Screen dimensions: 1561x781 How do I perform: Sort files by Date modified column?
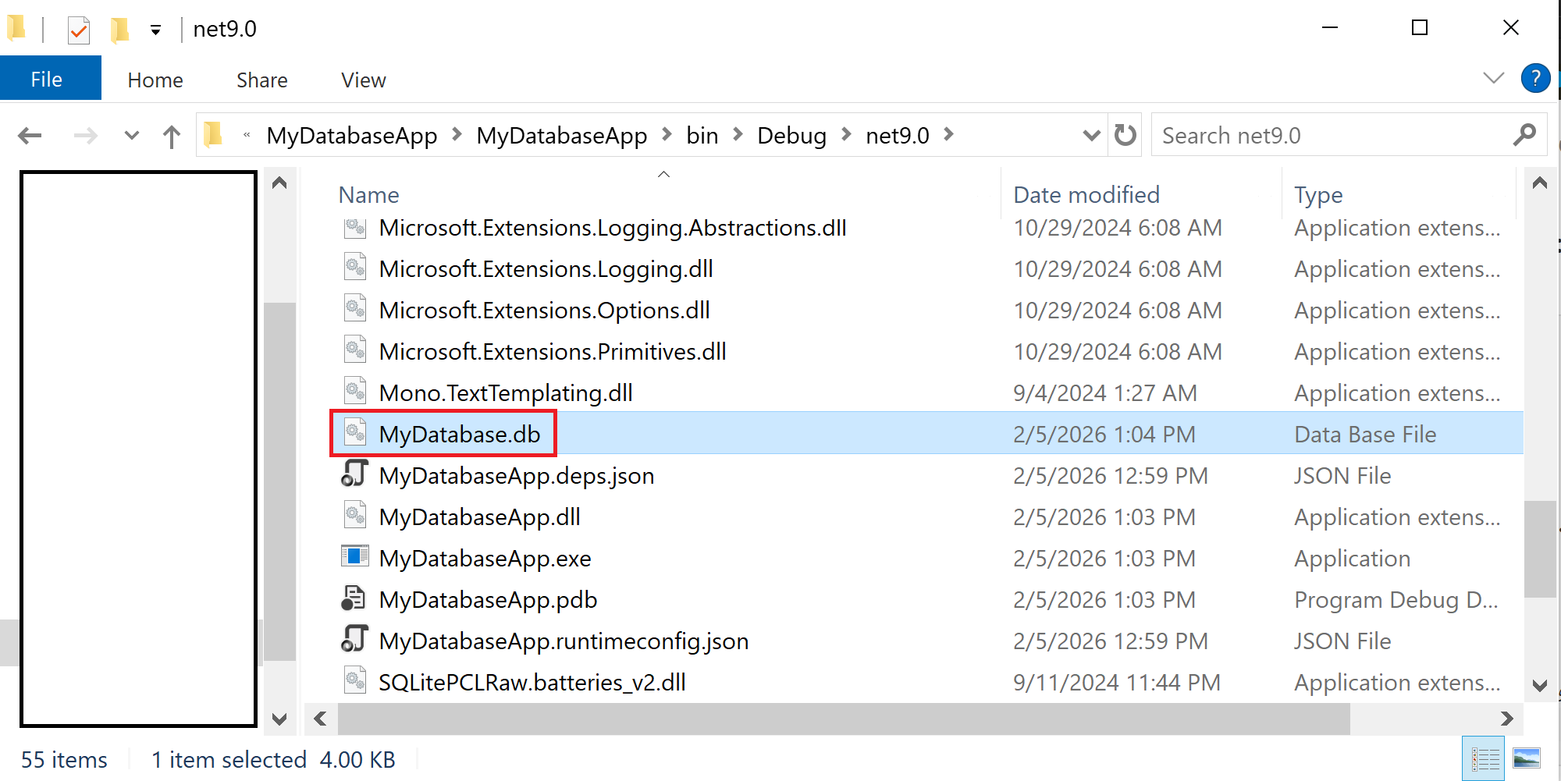click(1086, 195)
